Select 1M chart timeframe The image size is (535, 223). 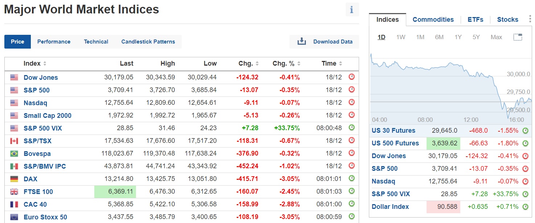pos(420,37)
